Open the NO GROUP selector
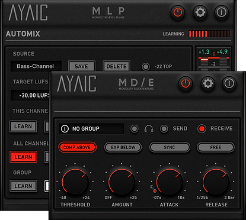 91,129
